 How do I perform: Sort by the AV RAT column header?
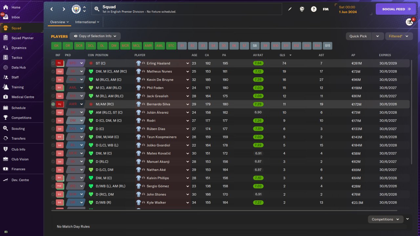pyautogui.click(x=258, y=55)
